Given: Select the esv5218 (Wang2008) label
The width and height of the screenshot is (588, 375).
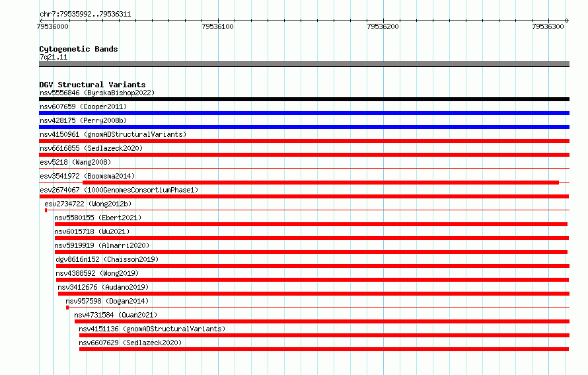Looking at the screenshot, I should click(75, 162).
